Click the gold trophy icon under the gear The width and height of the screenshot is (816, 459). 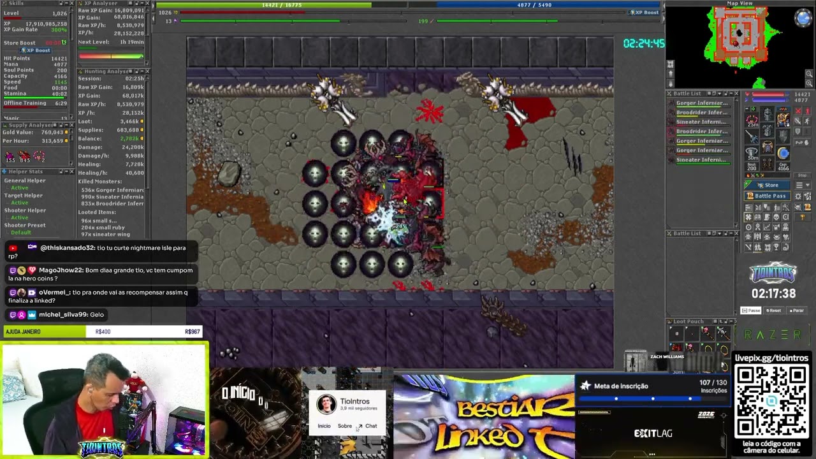(803, 217)
